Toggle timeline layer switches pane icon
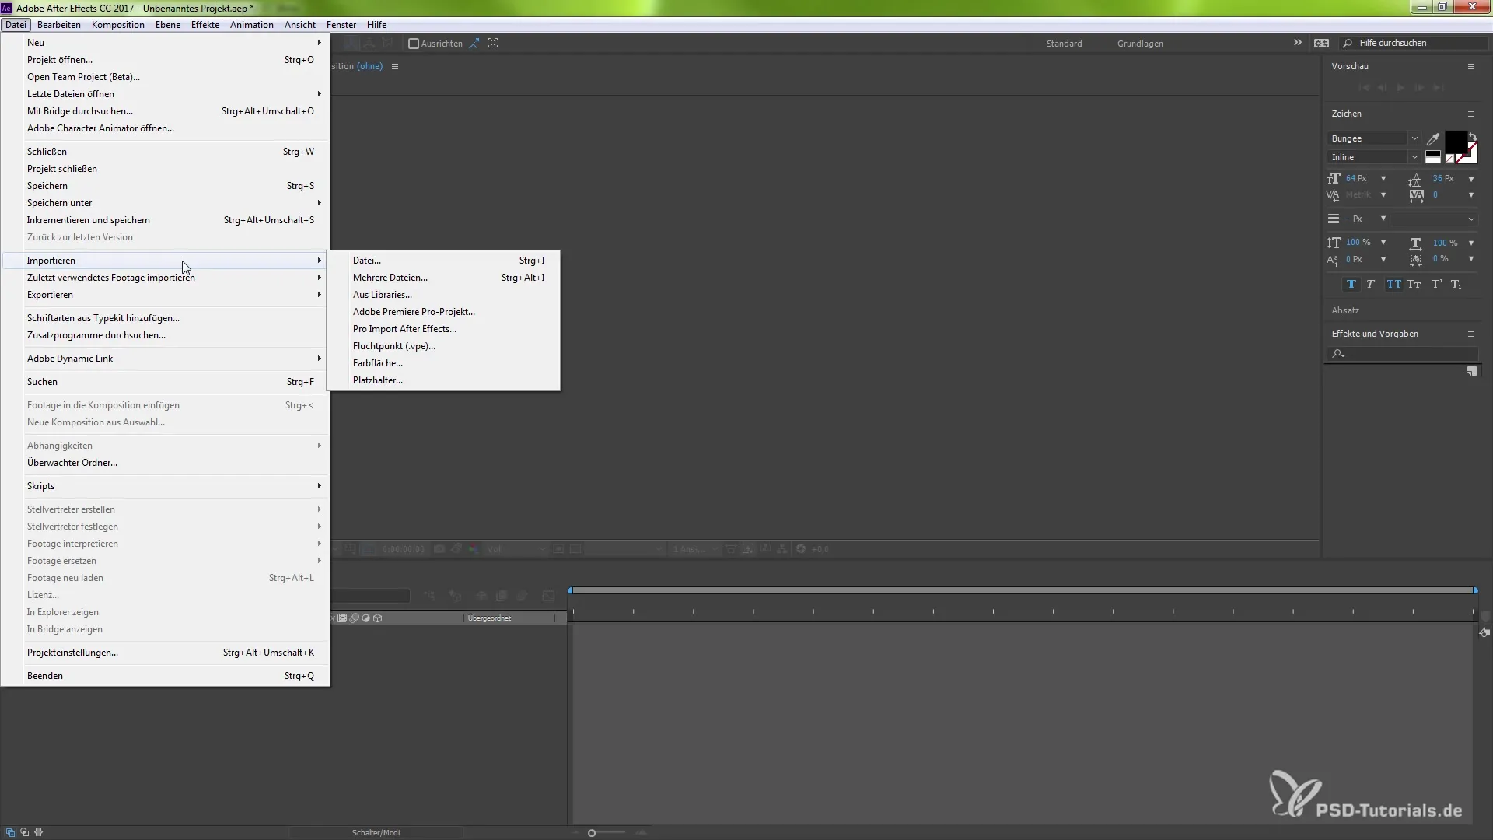This screenshot has height=840, width=1493. click(x=10, y=832)
